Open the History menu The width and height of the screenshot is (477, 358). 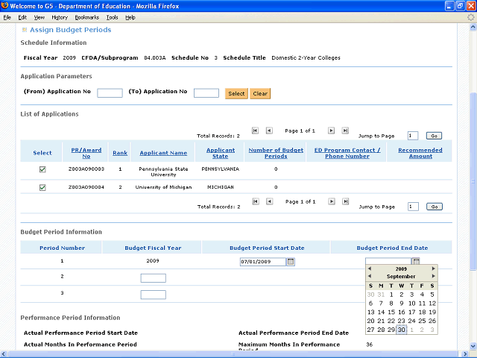pyautogui.click(x=60, y=17)
